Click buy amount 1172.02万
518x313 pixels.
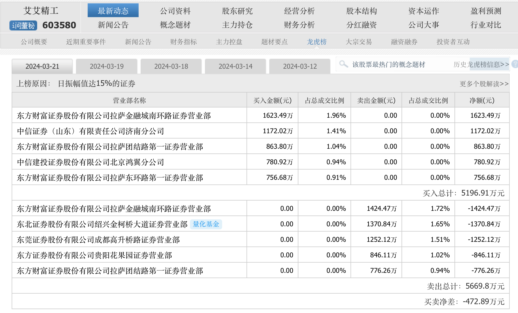[278, 131]
